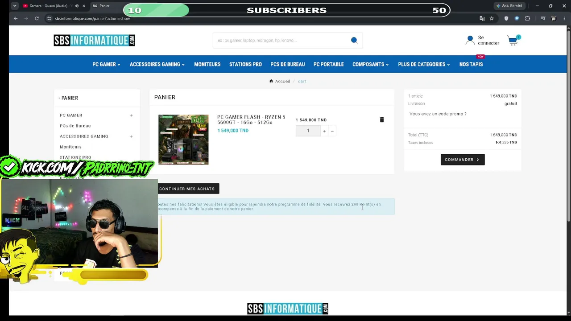
Task: Switch to the Panier browser tab
Action: click(x=104, y=6)
